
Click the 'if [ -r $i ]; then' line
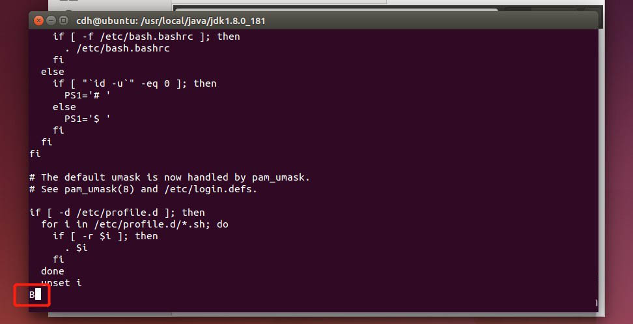pos(105,235)
